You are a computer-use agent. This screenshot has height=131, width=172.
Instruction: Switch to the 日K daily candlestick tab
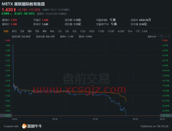point(22,31)
